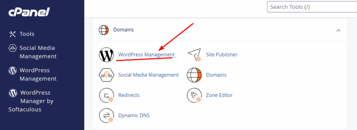The width and height of the screenshot is (357, 130).
Task: Click the cPanel logo in the sidebar
Action: coord(29,12)
